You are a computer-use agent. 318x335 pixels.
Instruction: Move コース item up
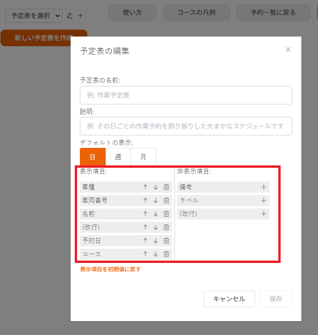click(145, 254)
